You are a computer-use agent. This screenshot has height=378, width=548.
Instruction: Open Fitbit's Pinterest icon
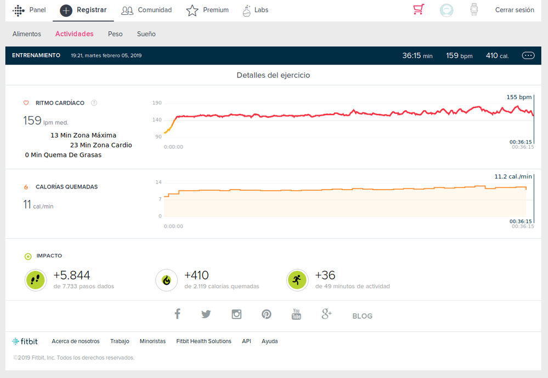(x=266, y=314)
